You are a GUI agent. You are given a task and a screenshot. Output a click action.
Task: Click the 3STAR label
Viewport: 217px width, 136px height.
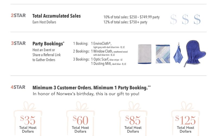(18, 43)
